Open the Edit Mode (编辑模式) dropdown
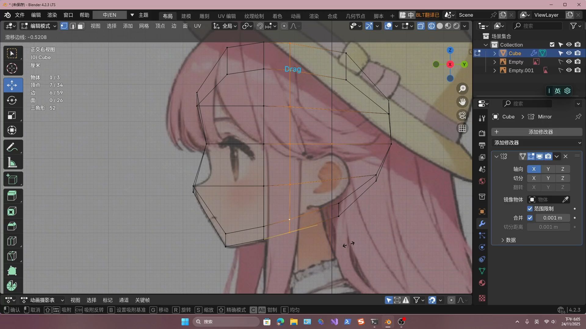The height and width of the screenshot is (329, 586). [38, 26]
